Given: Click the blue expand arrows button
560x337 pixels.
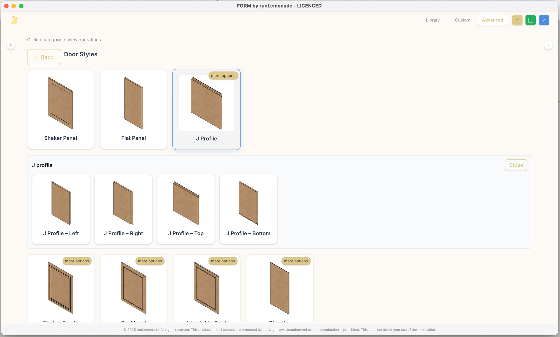Looking at the screenshot, I should click(544, 20).
